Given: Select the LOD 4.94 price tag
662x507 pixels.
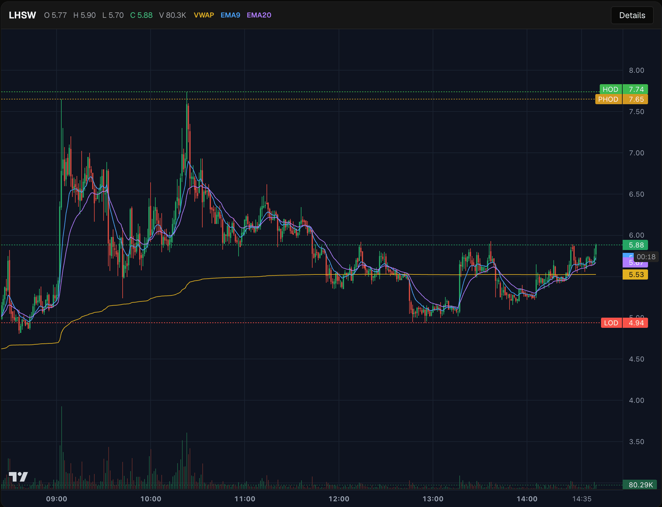Looking at the screenshot, I should (x=624, y=323).
